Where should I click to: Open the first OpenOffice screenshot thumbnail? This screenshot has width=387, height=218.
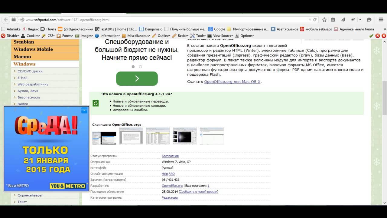[x=104, y=138]
